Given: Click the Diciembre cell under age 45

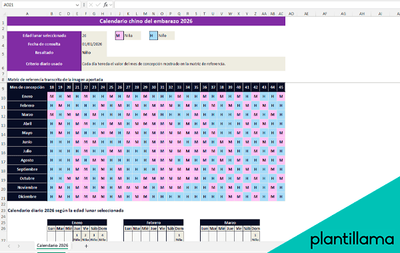Looking at the screenshot, I should pyautogui.click(x=281, y=196).
